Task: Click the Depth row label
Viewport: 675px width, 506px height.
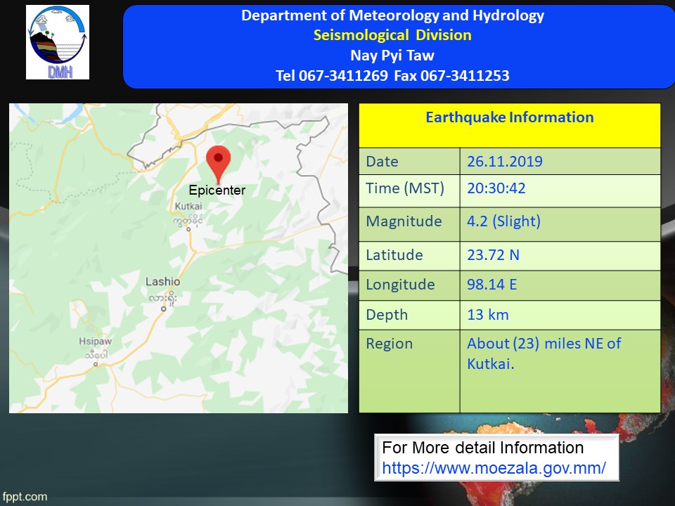Action: [387, 315]
